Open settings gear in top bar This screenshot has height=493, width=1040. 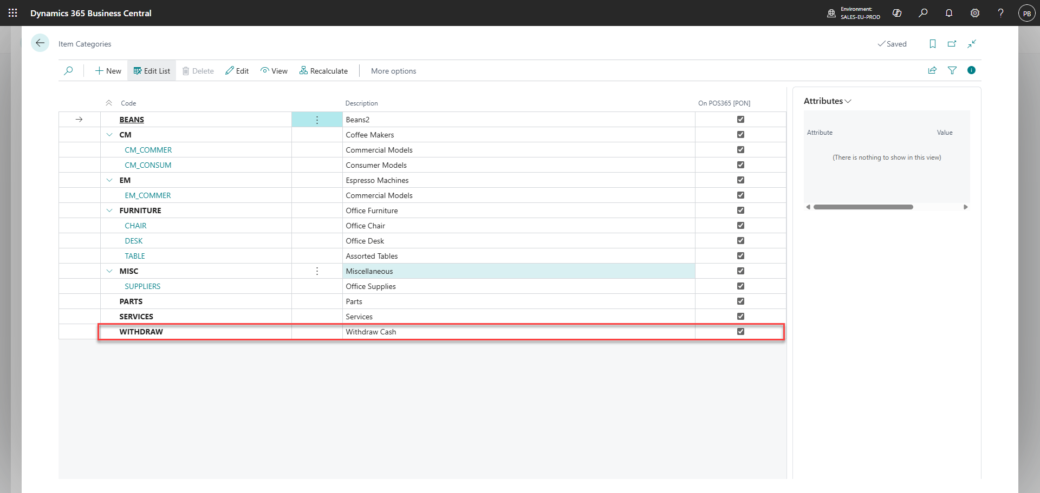coord(975,13)
